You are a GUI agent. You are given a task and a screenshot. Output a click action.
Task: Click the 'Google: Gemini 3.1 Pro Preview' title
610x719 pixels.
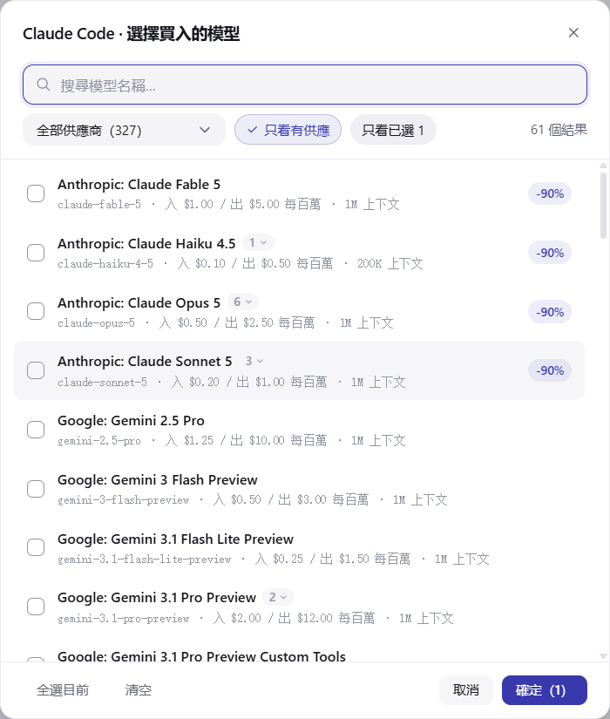coord(157,598)
